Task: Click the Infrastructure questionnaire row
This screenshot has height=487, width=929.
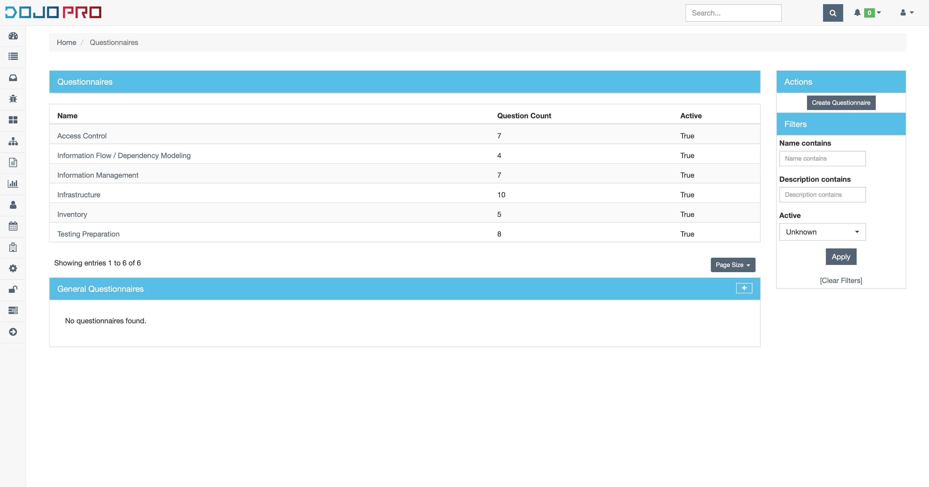Action: pos(406,195)
